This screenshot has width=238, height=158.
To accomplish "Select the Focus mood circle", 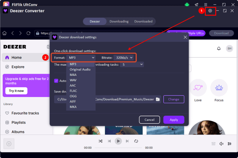I will click(219, 88).
